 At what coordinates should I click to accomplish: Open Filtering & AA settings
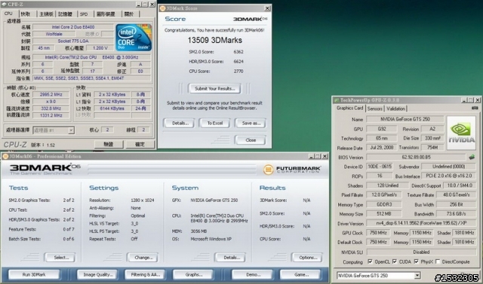coord(145,274)
